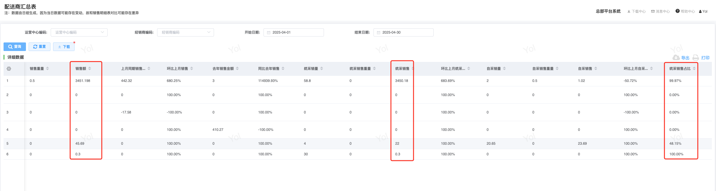Click the 下载 download button
The height and width of the screenshot is (191, 716).
(x=64, y=47)
